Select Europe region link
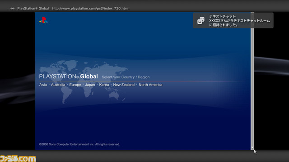The width and height of the screenshot is (289, 162). click(75, 85)
